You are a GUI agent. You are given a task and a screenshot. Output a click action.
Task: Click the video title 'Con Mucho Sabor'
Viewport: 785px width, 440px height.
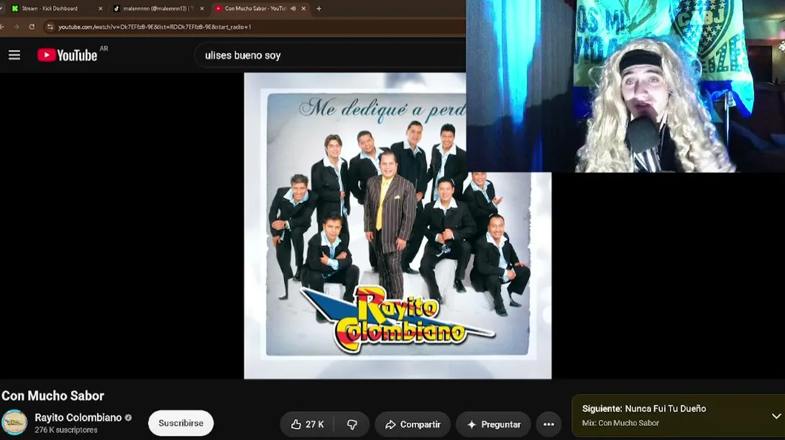click(x=53, y=395)
